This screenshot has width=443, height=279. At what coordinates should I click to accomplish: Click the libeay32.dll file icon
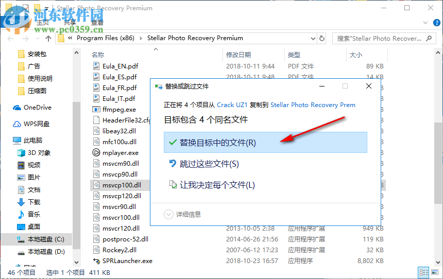click(x=96, y=131)
